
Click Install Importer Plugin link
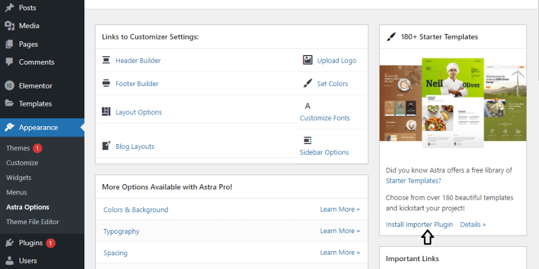(x=419, y=224)
